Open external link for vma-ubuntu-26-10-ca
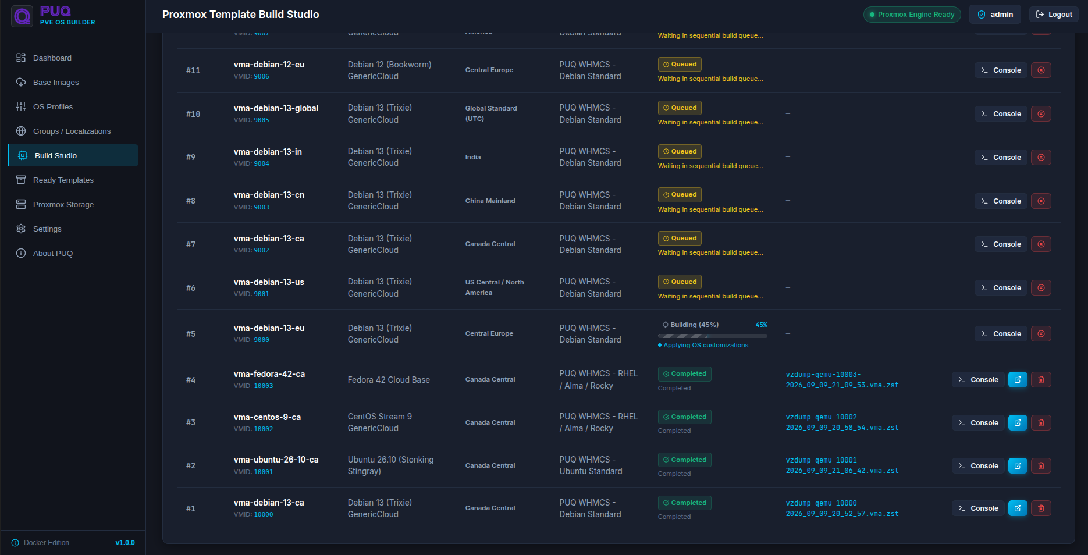 [x=1018, y=466]
